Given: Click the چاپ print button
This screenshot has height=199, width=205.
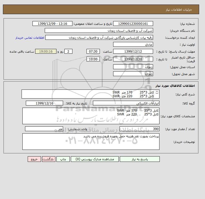Looking at the screenshot, I should pos(63,159).
